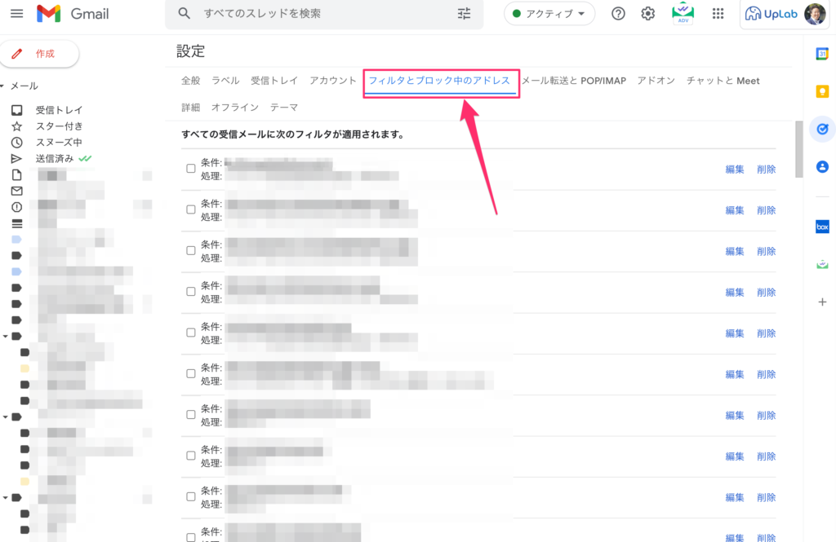Open the ADV mail extension icon
836x542 pixels.
683,13
